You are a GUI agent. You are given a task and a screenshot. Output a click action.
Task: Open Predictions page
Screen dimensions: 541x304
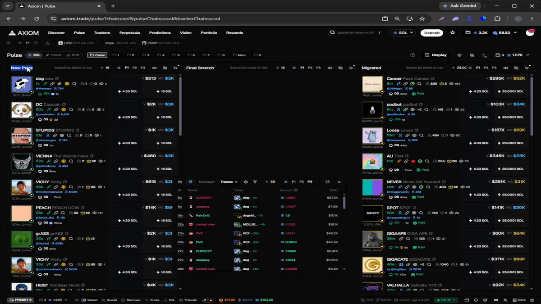click(160, 33)
